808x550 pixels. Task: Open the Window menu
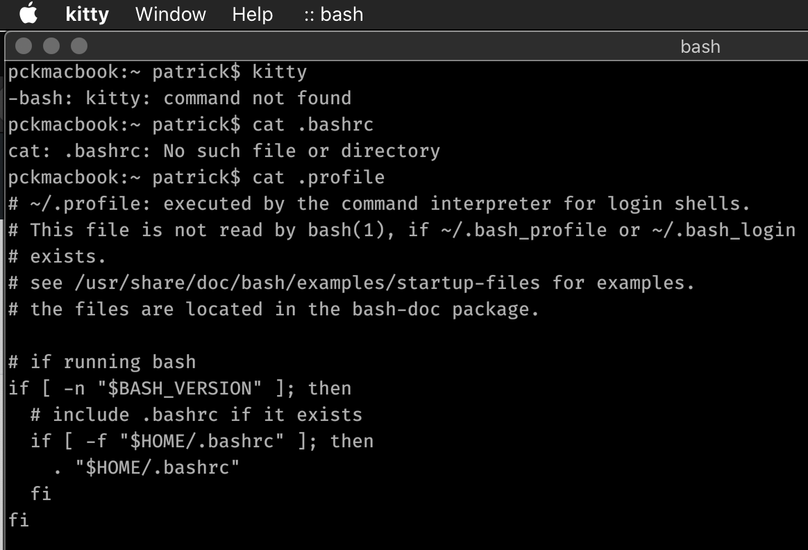point(169,14)
